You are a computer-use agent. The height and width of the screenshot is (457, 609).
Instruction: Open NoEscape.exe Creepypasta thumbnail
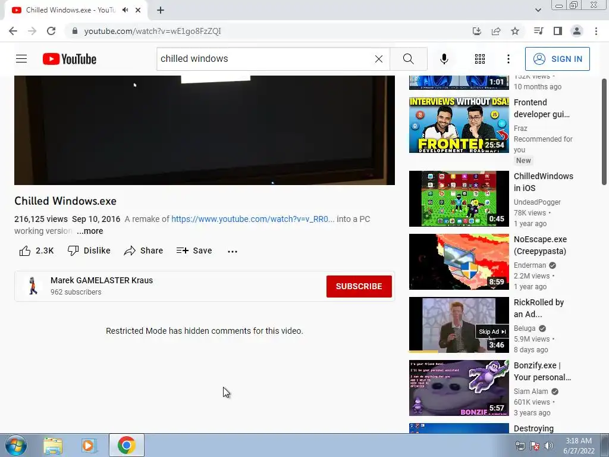pos(459,262)
